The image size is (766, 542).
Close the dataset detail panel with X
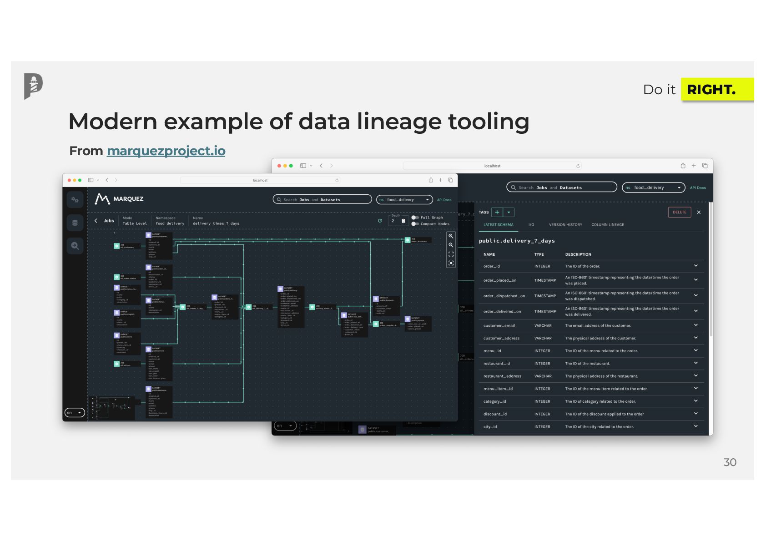[x=699, y=212]
